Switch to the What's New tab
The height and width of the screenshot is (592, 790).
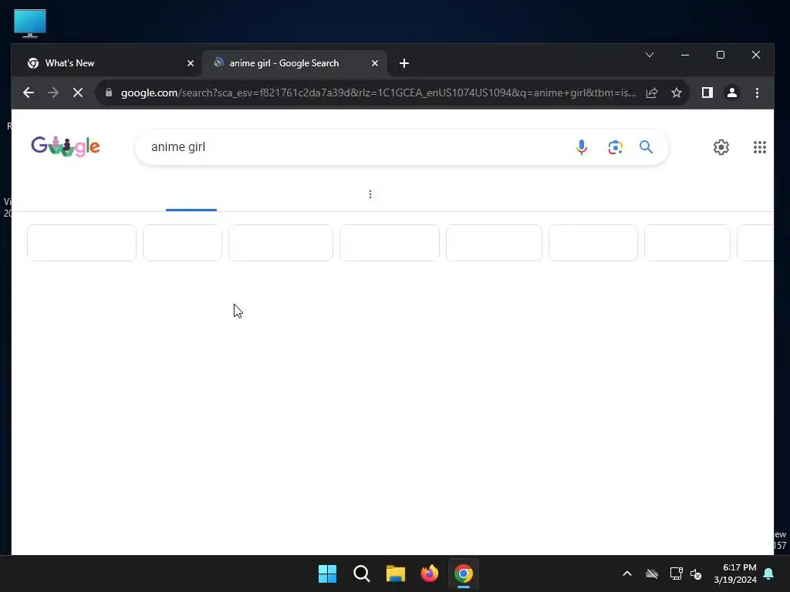pyautogui.click(x=106, y=63)
